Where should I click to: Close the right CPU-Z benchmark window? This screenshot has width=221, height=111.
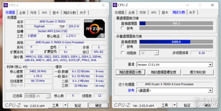[212, 5]
